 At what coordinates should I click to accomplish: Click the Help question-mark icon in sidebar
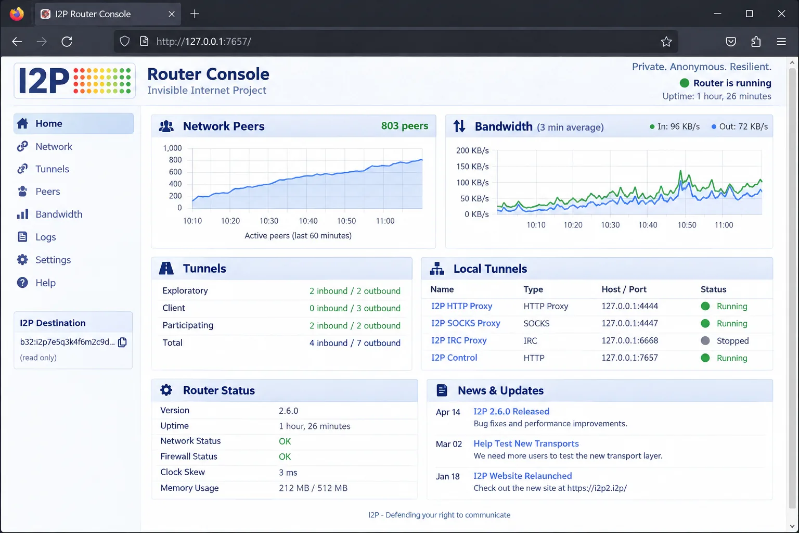coord(22,283)
